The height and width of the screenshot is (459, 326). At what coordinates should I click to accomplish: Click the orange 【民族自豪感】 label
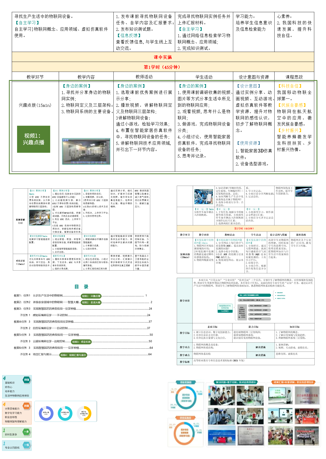pyautogui.click(x=292, y=105)
